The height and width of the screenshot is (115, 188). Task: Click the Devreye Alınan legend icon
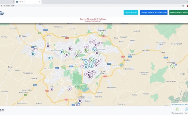click(177, 109)
